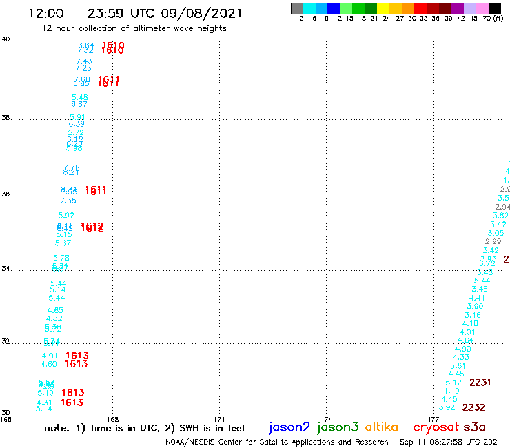Click the gray wave height value 2.94
This screenshot has height=448, width=510.
coord(502,207)
